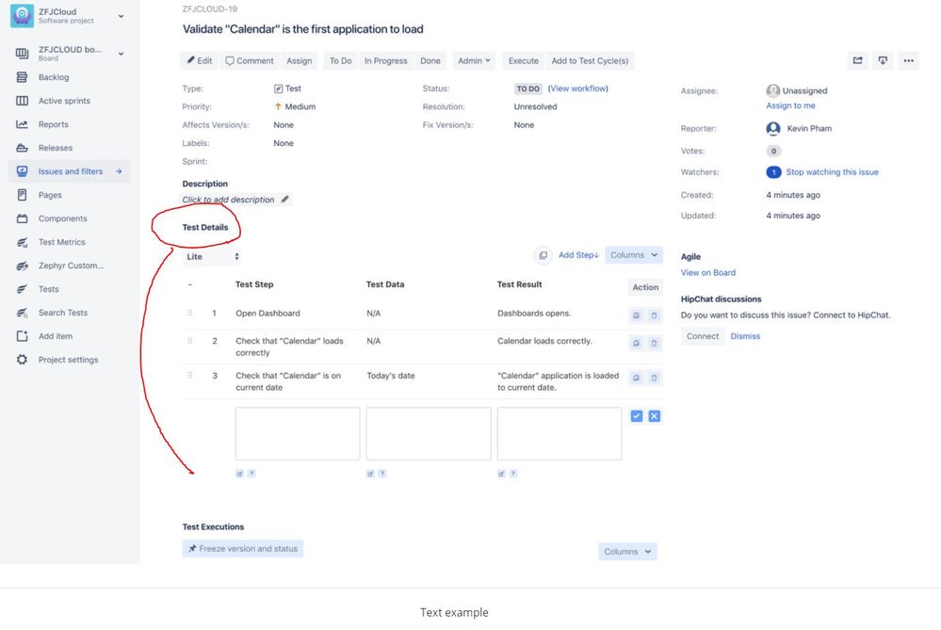Open the three-dot more actions menu

909,60
